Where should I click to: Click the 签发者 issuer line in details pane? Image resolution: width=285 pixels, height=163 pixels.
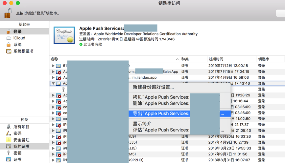point(138,34)
